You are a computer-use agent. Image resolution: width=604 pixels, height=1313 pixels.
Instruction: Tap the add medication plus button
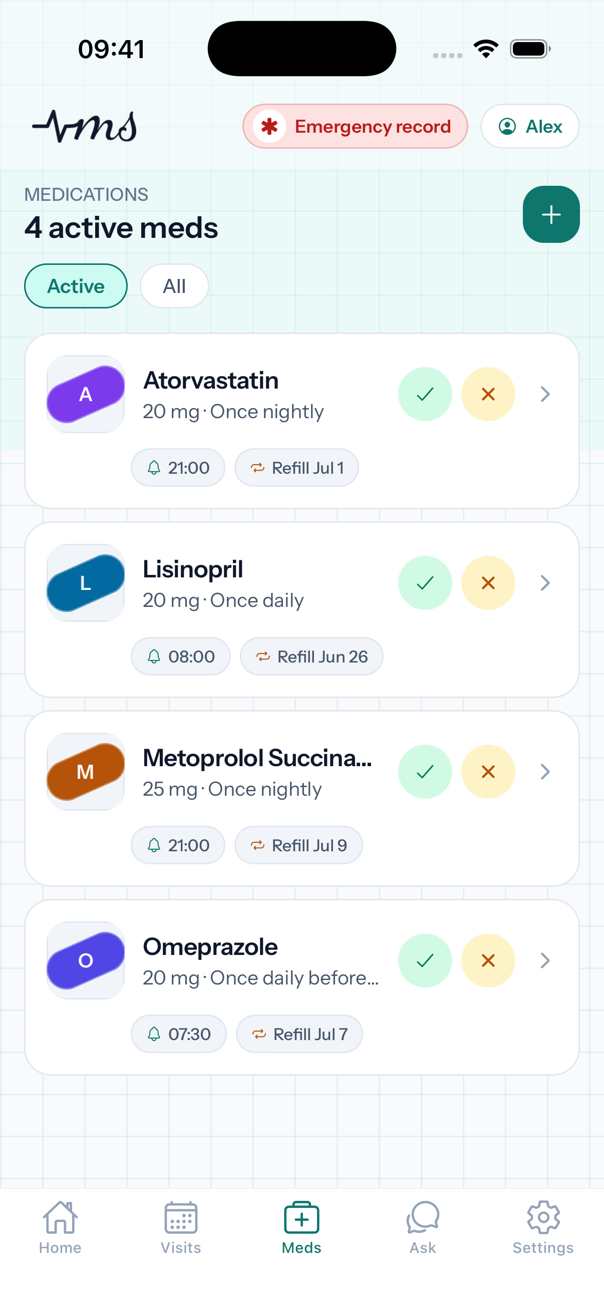tap(550, 214)
